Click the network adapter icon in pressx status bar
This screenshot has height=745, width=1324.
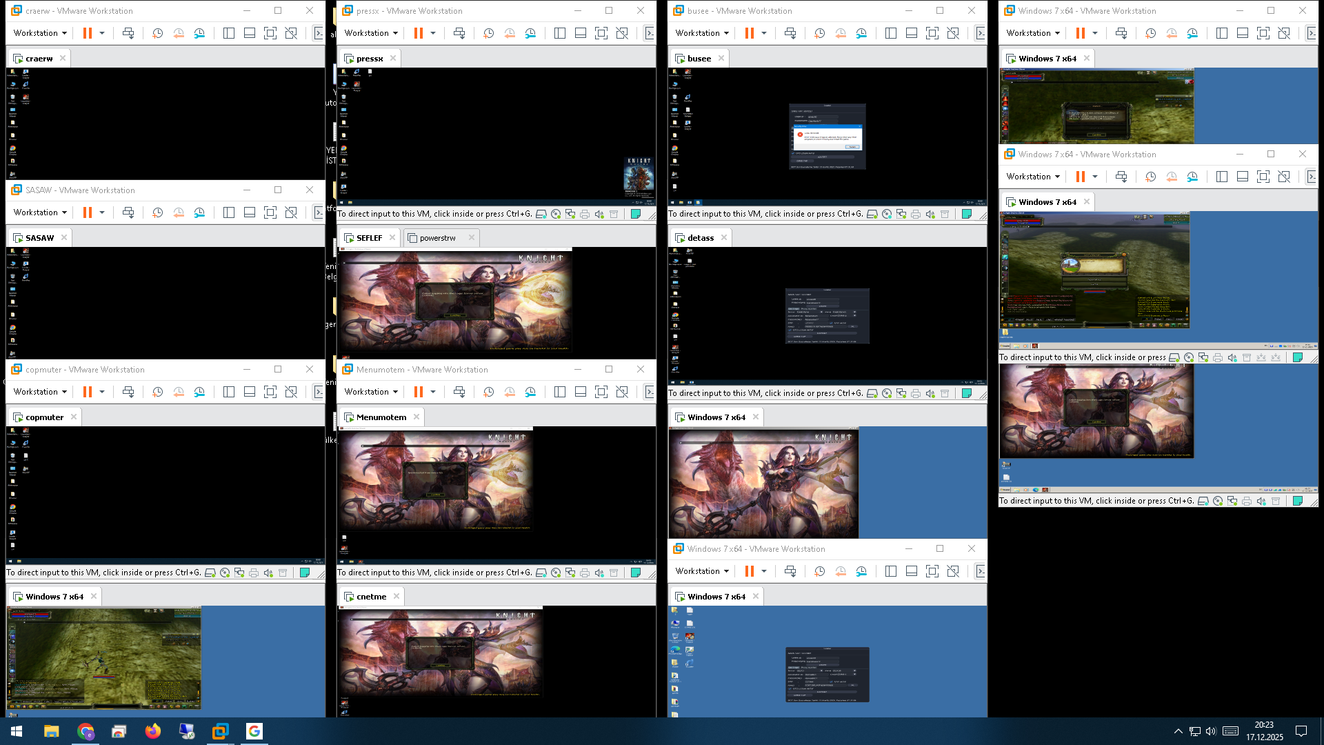coord(570,215)
